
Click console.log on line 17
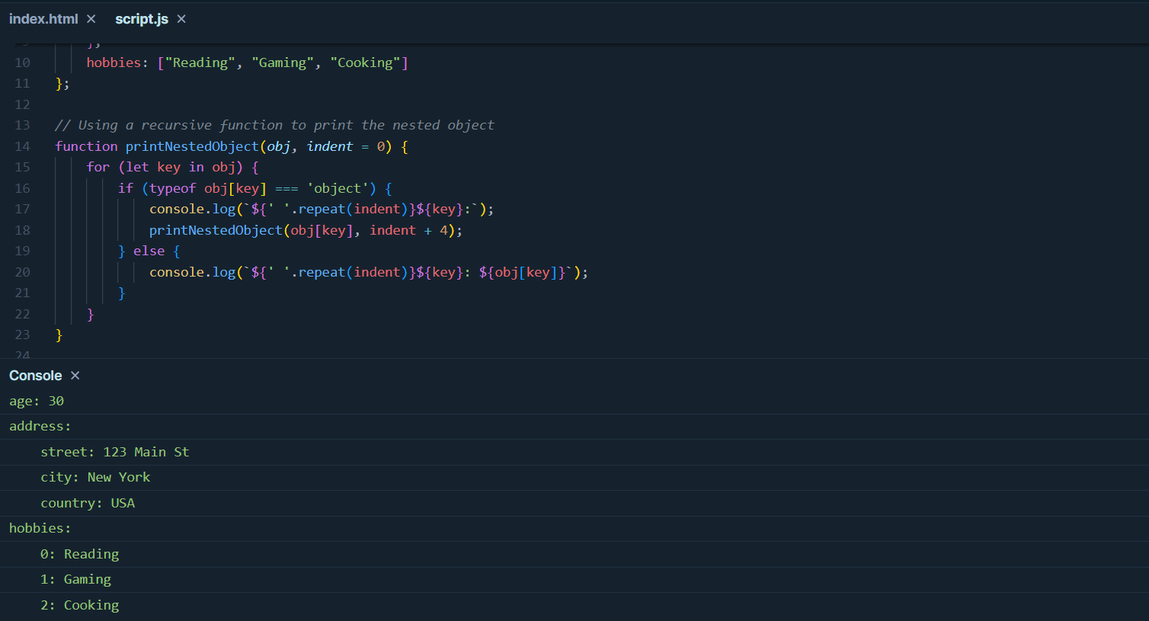(x=193, y=209)
